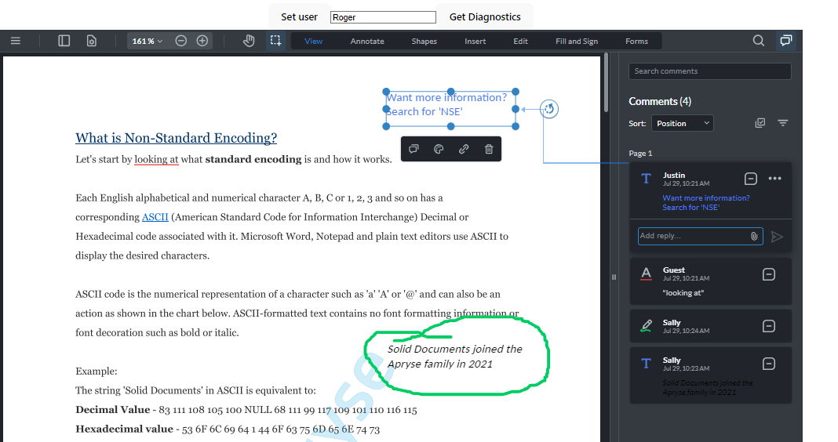Switch to the Forms tab
Screen dimensions: 838x442
point(636,41)
